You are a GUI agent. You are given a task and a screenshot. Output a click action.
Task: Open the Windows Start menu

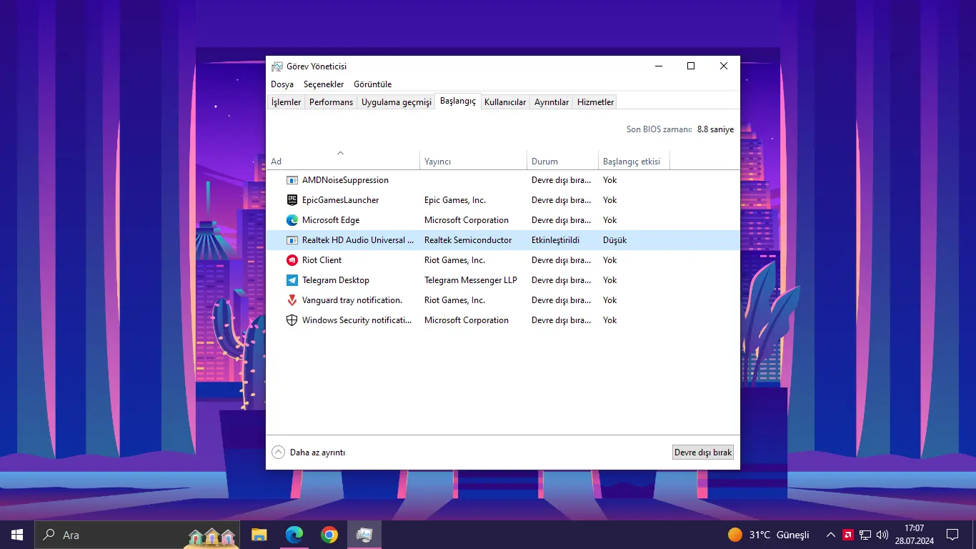coord(17,535)
